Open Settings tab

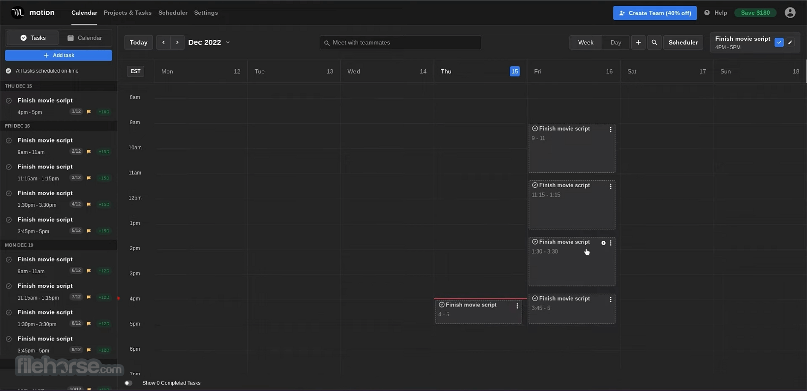pyautogui.click(x=206, y=13)
